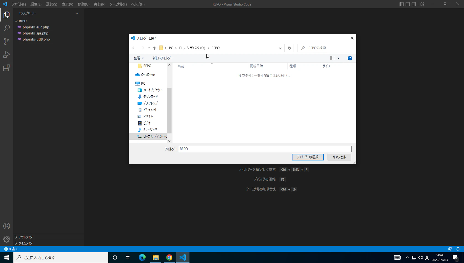464x263 pixels.
Task: Open Cortana from the taskbar
Action: click(115, 257)
